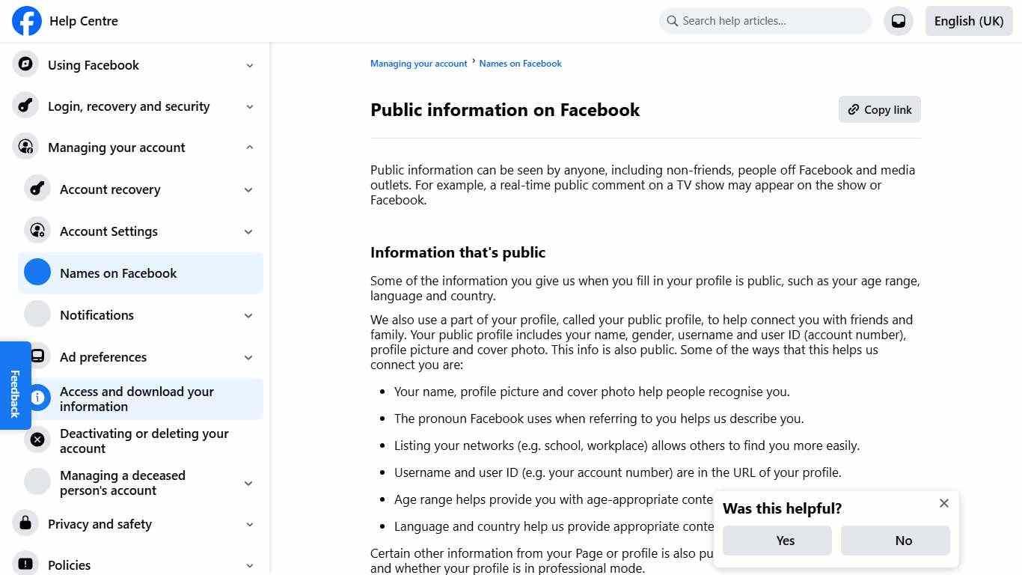
Task: Open the Managing your account breadcrumb link
Action: [x=418, y=63]
